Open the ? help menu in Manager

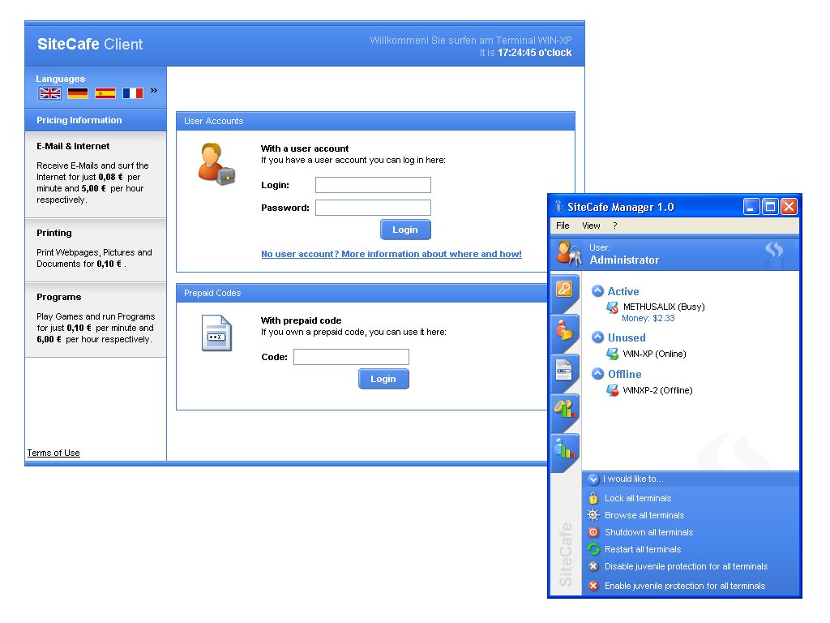[614, 226]
